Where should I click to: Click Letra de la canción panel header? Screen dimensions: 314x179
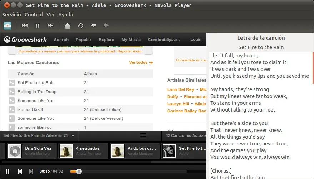tap(261, 38)
